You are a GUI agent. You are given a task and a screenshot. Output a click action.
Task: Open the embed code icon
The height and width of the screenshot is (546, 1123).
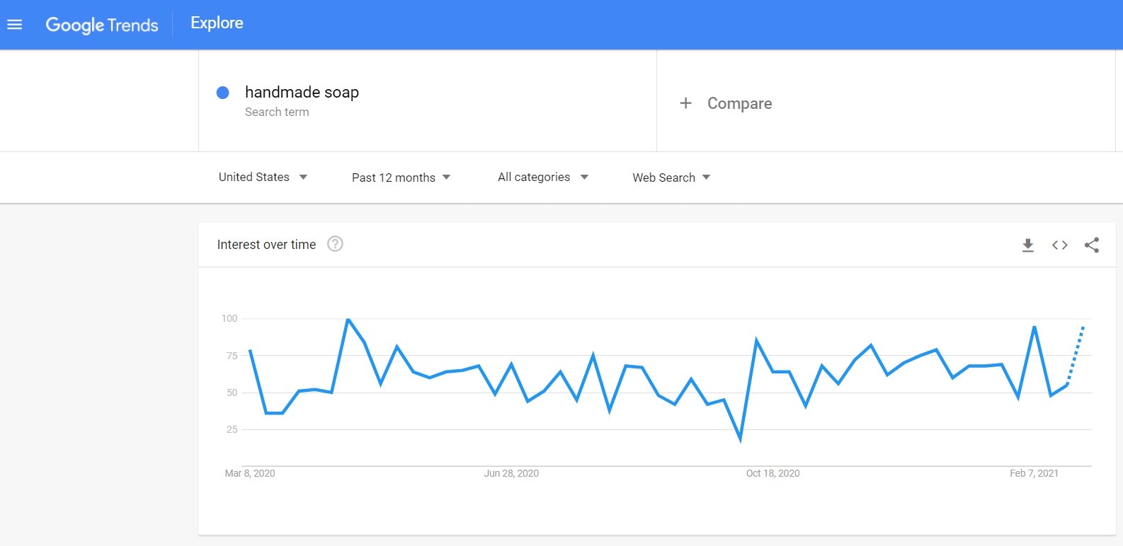pos(1059,245)
